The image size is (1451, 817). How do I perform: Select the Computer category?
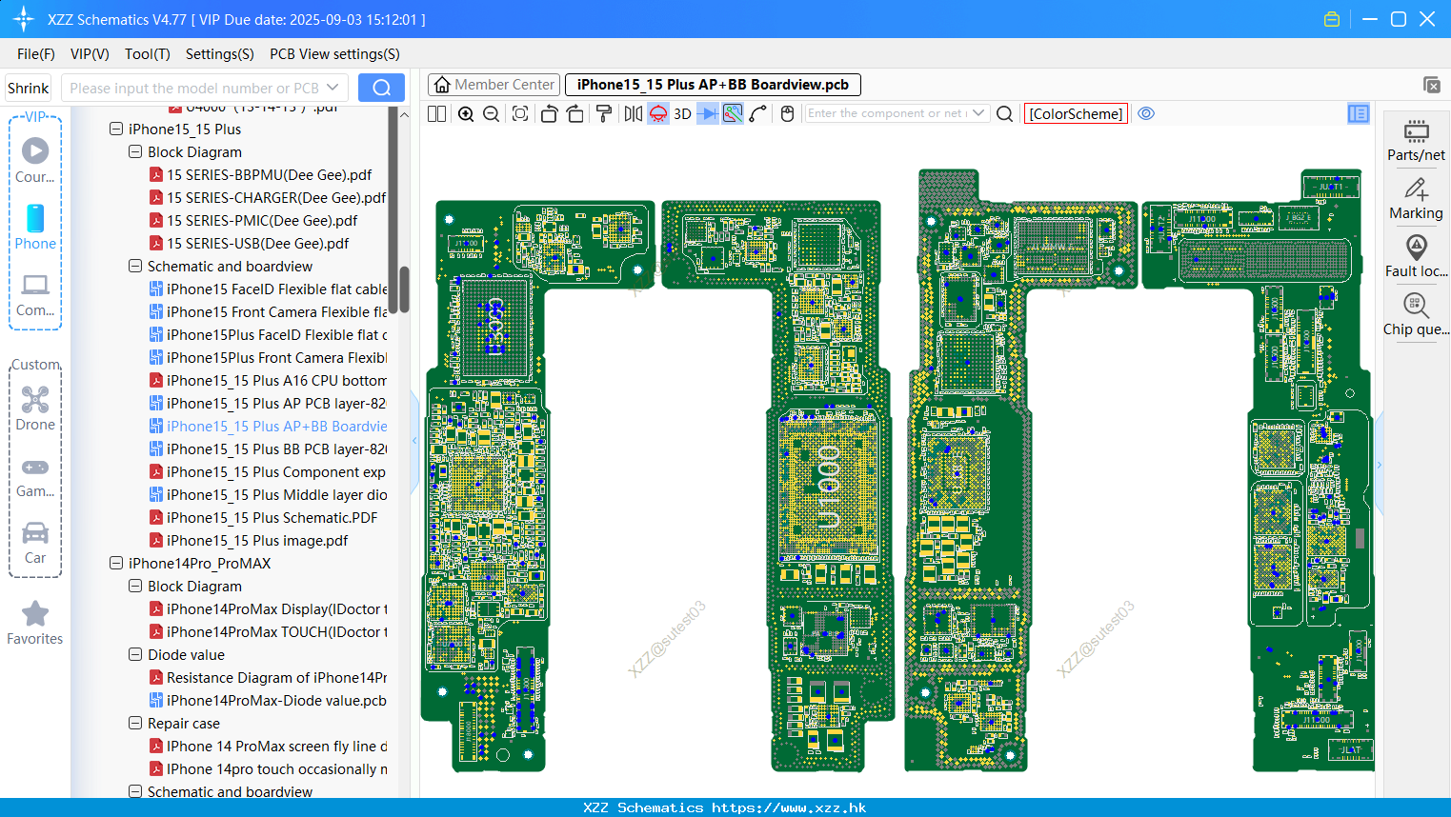pos(35,294)
